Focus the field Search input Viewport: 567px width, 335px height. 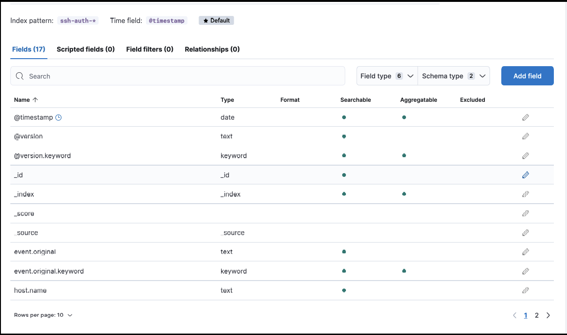pos(178,76)
